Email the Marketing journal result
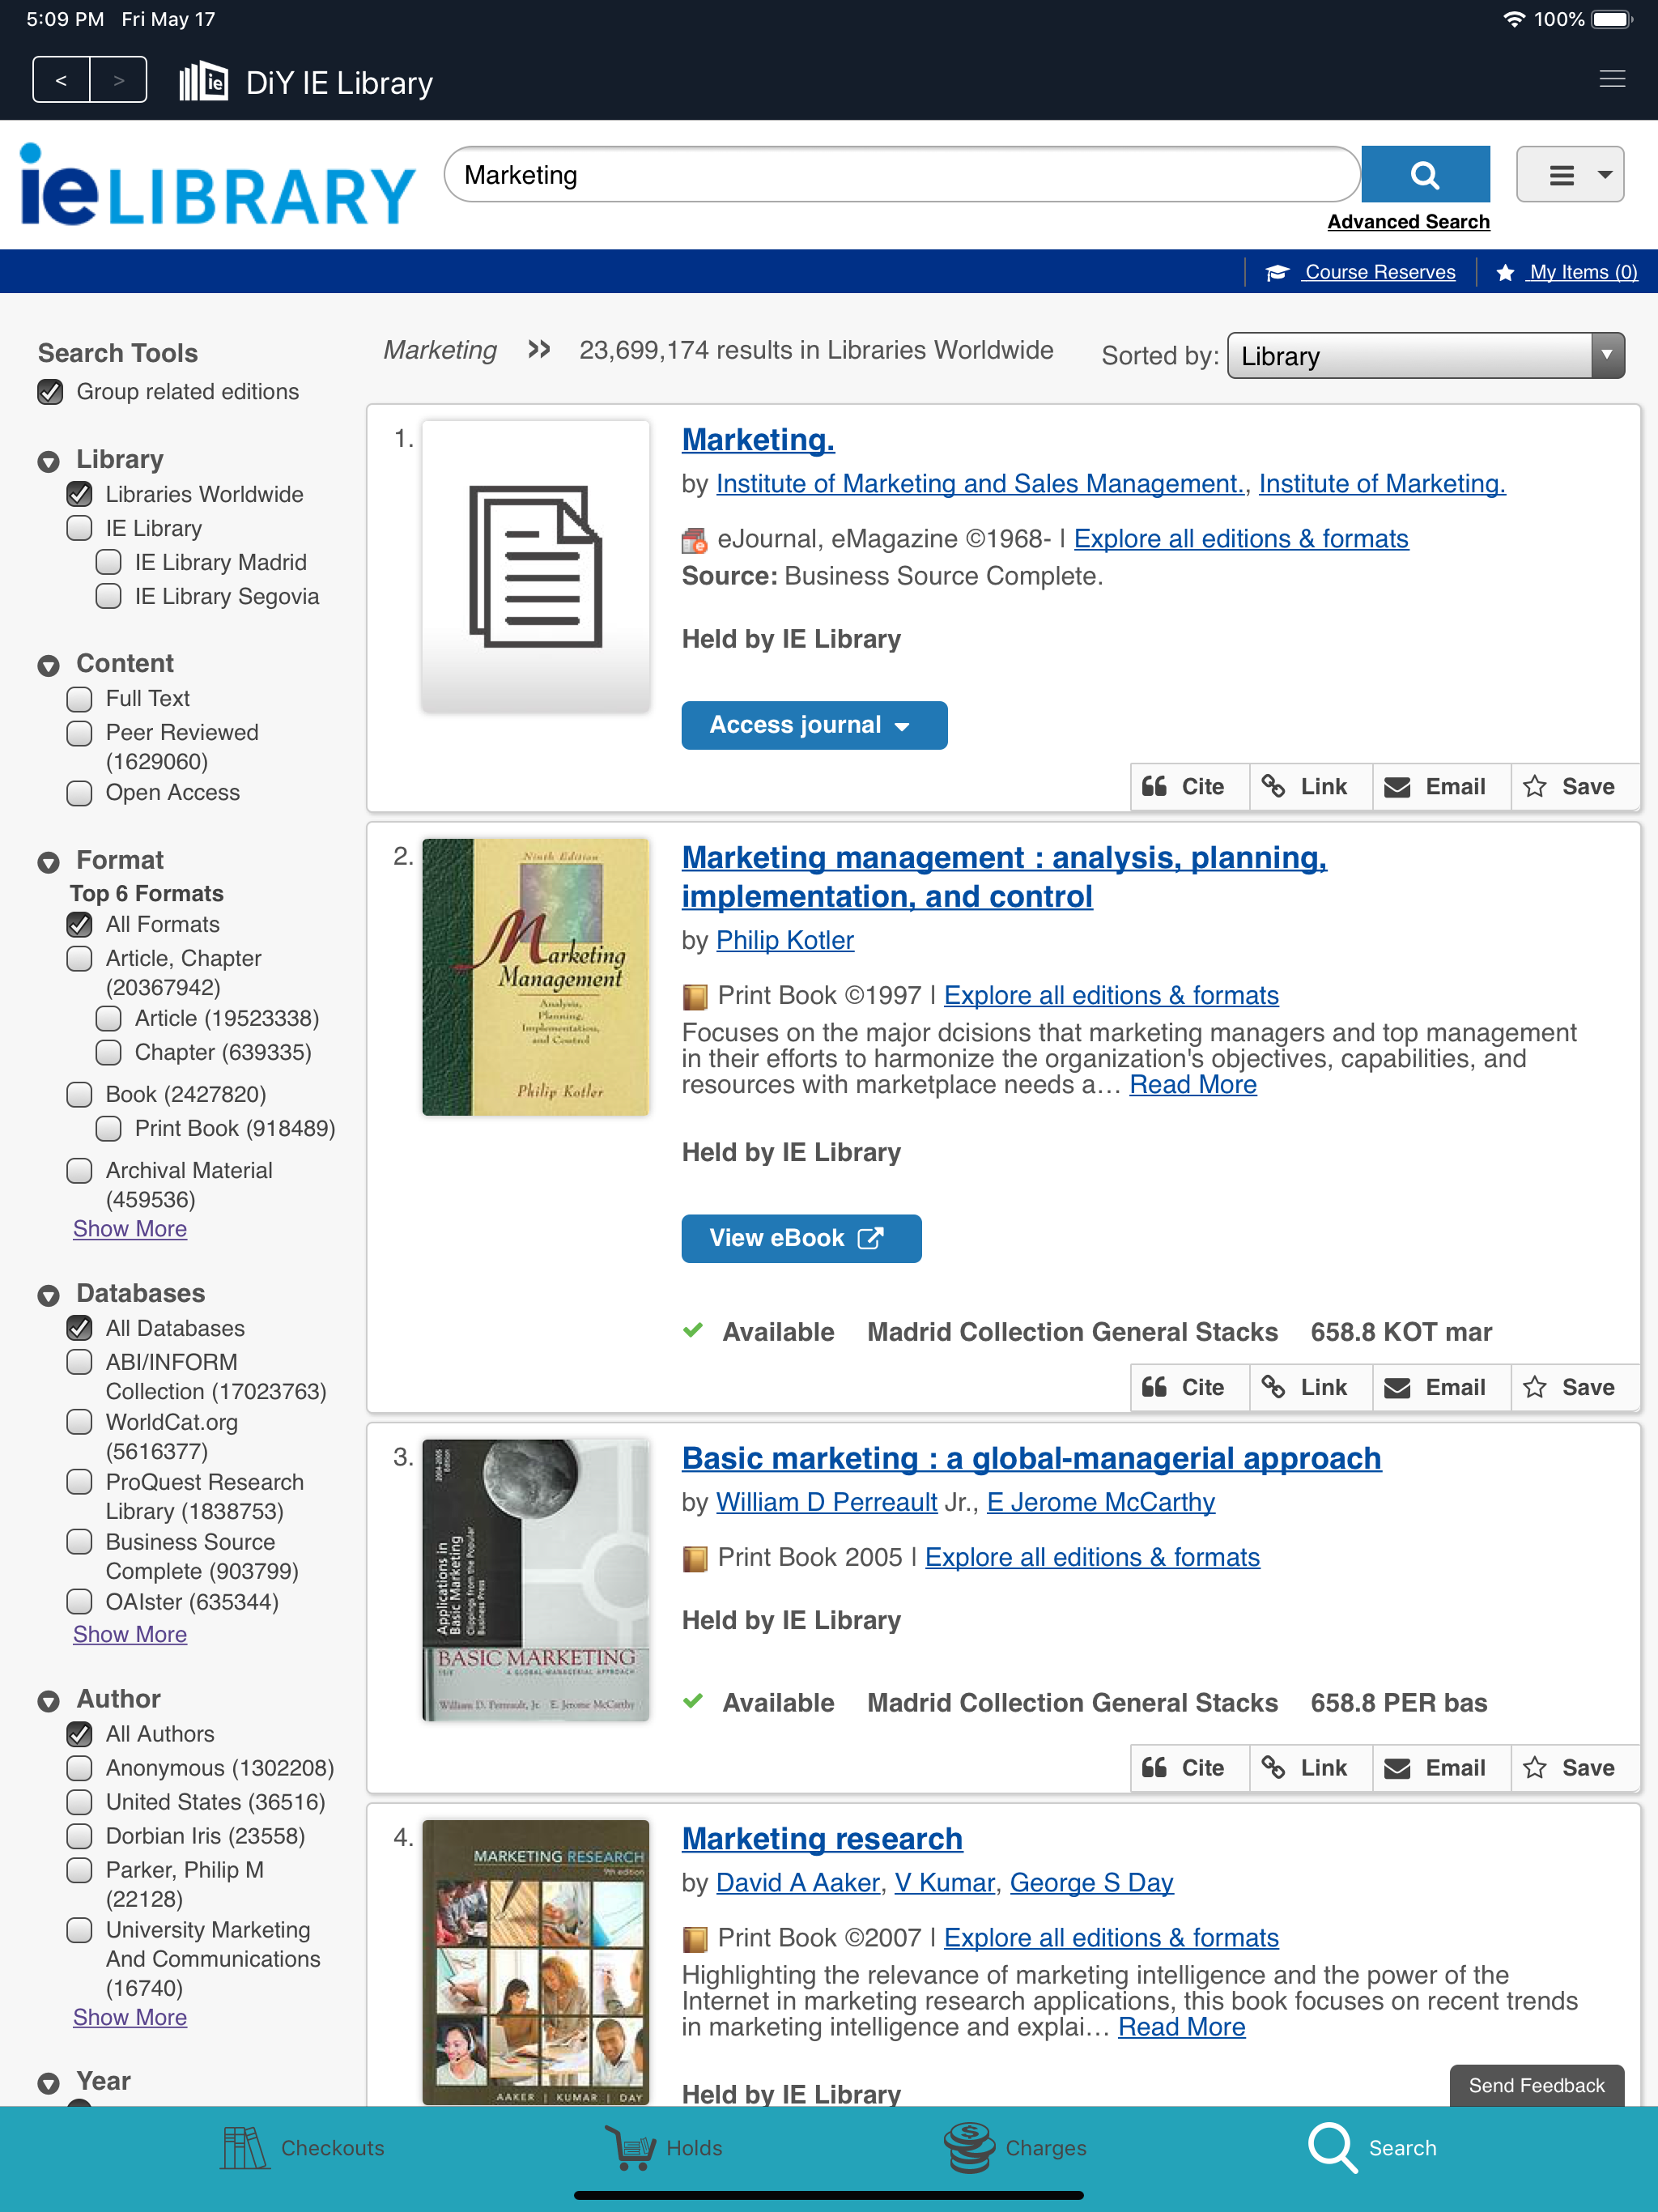 [x=1441, y=787]
